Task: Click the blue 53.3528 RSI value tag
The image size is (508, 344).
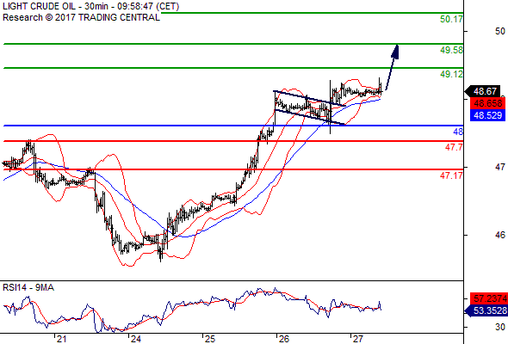Action: 486,310
